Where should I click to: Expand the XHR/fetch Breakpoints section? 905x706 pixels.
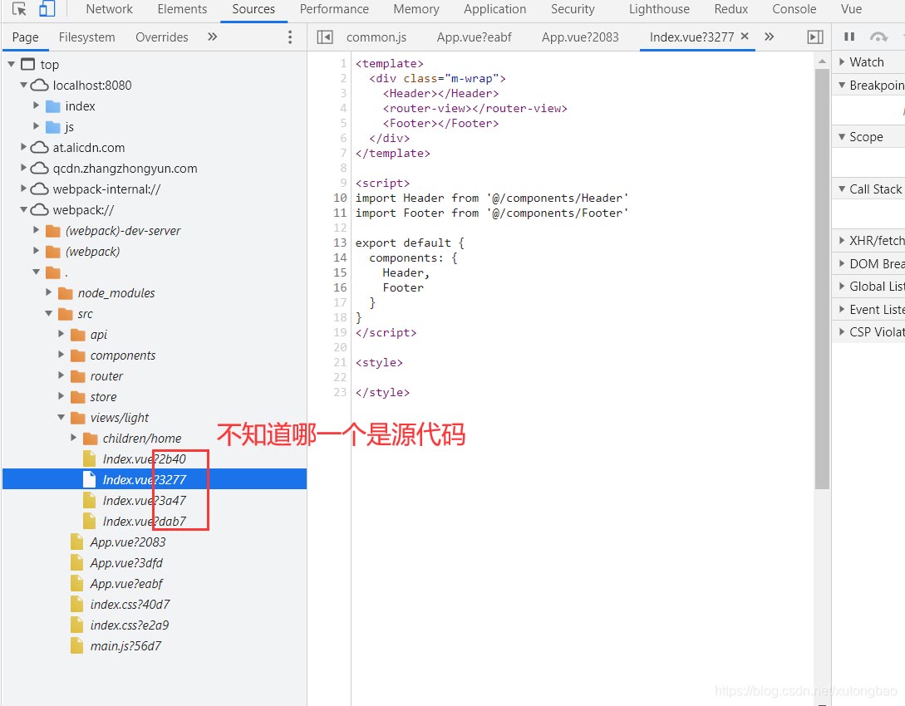tap(842, 241)
